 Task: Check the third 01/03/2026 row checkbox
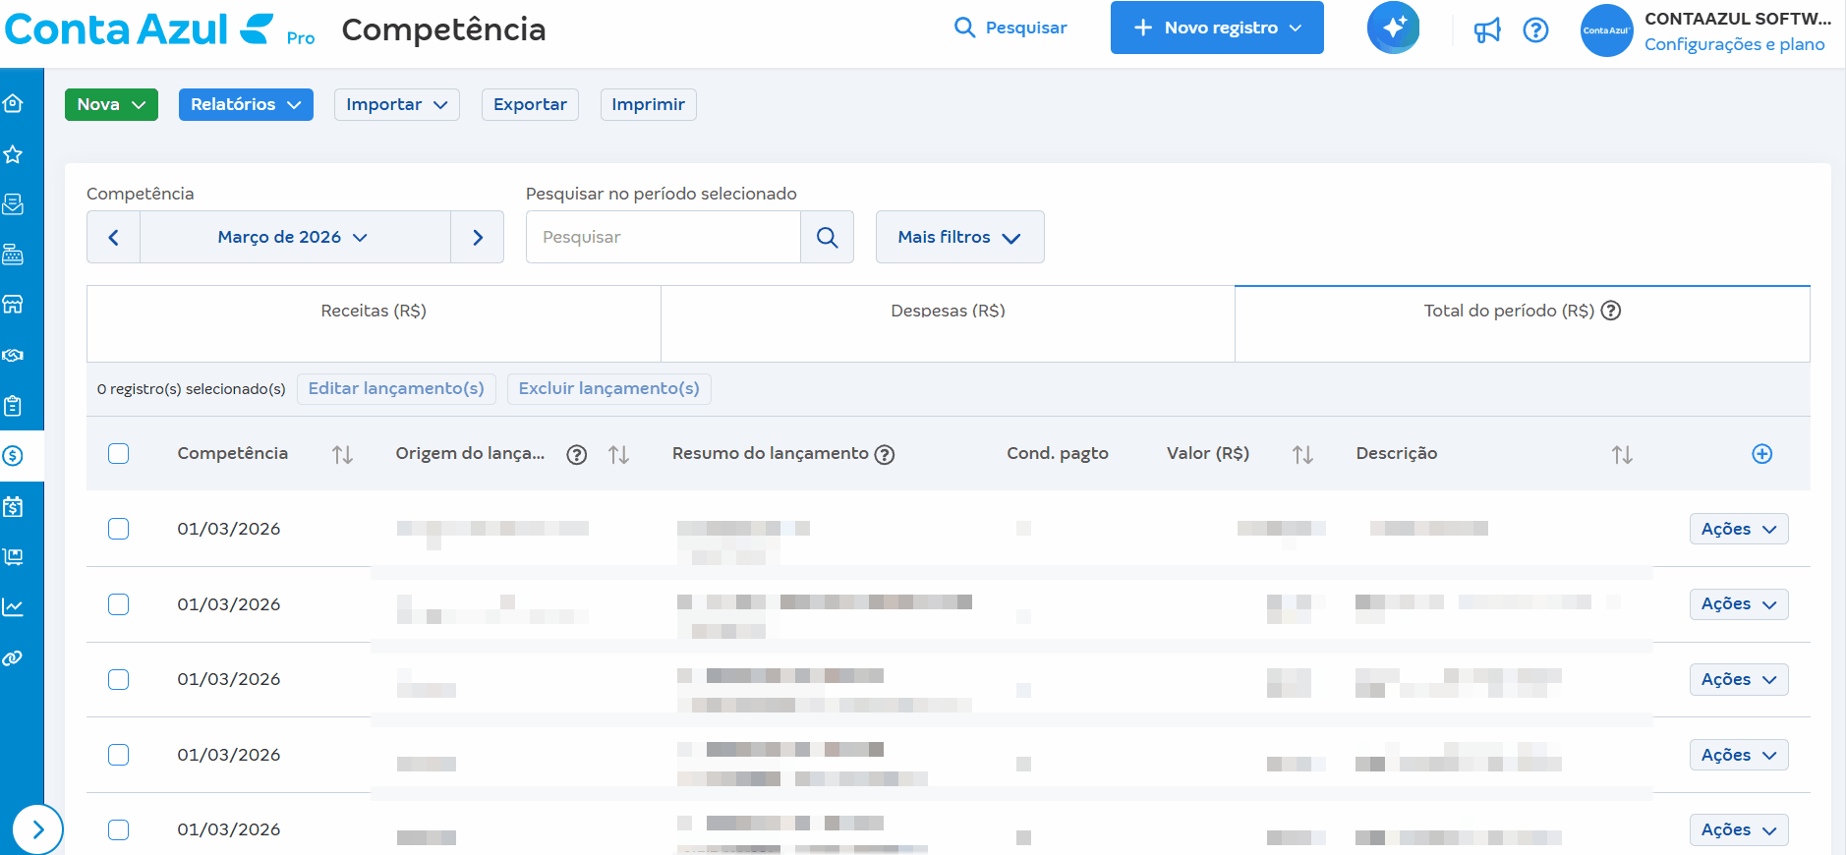tap(119, 679)
